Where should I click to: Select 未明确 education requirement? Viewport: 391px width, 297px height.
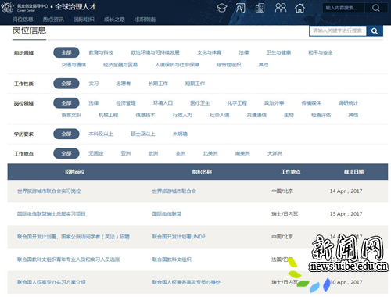tap(180, 134)
